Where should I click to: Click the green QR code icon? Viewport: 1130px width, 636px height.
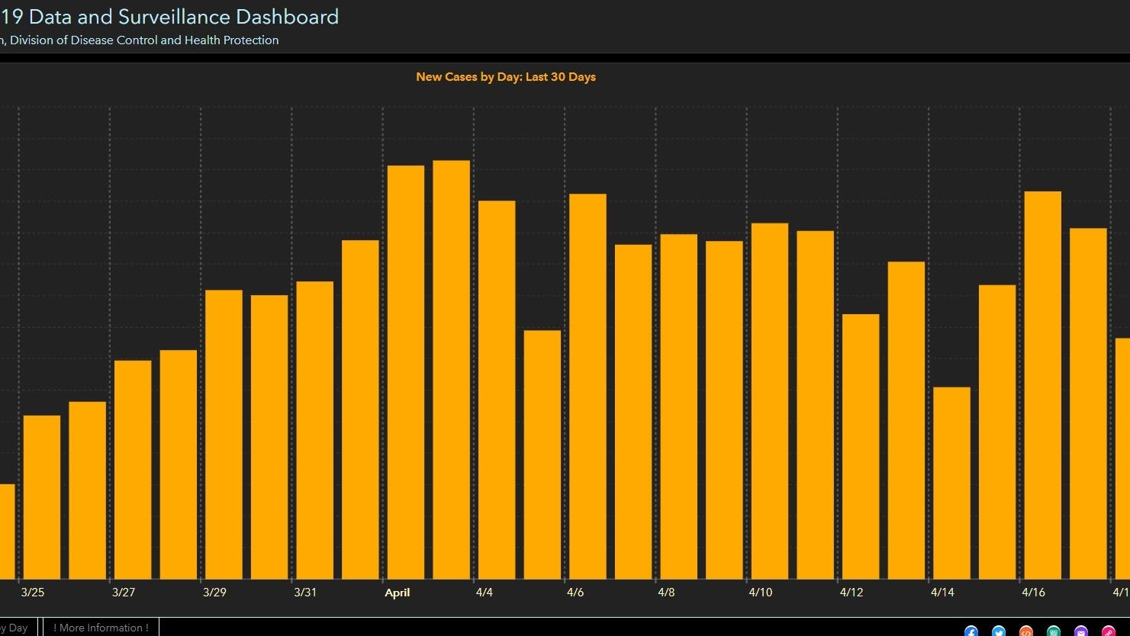coord(1054,631)
